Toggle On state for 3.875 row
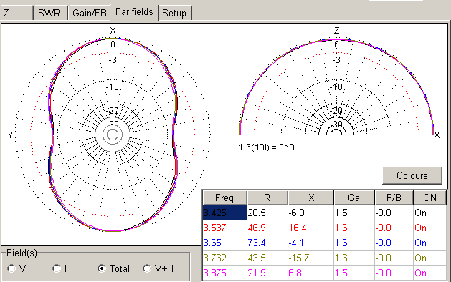This screenshot has height=282, width=451. point(429,273)
